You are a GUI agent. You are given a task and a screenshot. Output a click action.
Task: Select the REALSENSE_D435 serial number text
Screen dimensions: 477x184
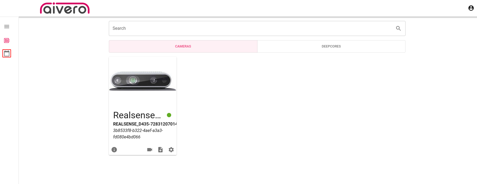point(145,124)
